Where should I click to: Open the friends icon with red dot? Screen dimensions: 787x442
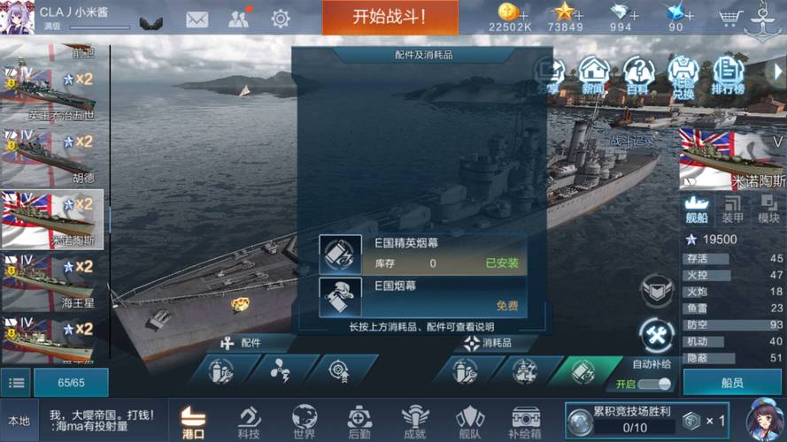239,18
